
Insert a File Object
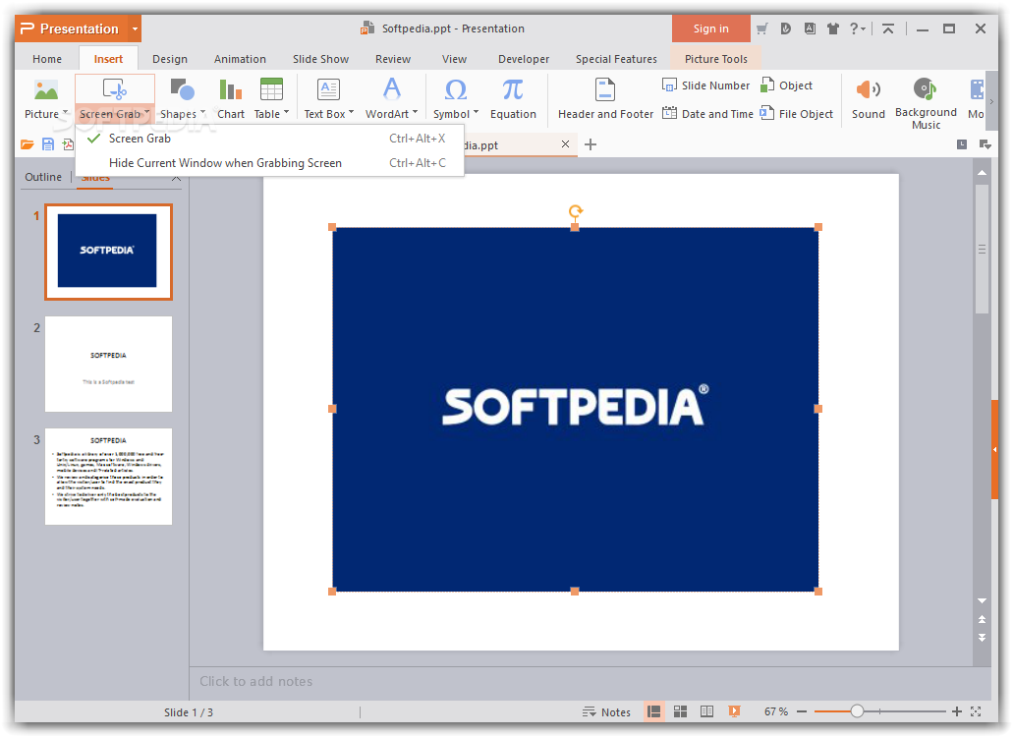[x=797, y=114]
